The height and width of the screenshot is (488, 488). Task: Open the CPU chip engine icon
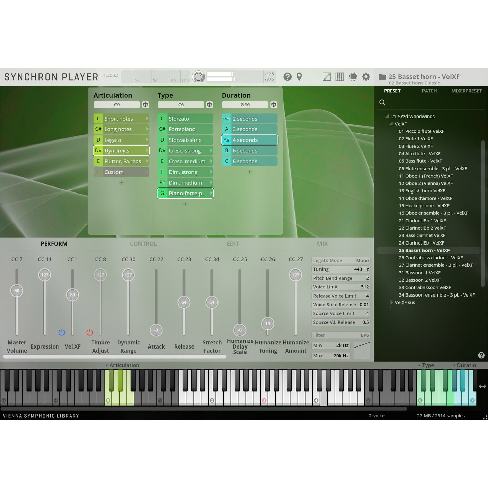[353, 77]
